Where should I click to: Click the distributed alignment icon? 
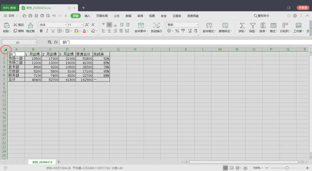127,31
